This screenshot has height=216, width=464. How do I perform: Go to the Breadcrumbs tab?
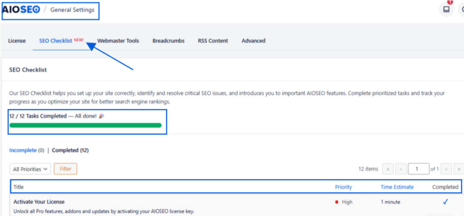(x=169, y=41)
